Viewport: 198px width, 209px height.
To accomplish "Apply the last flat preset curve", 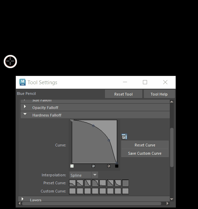I will pos(125,183).
